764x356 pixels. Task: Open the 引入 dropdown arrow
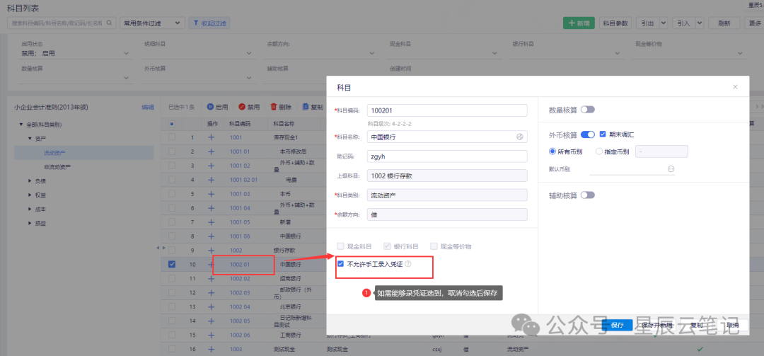tap(699, 23)
